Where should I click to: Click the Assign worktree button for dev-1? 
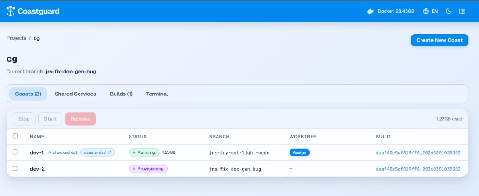tap(299, 152)
